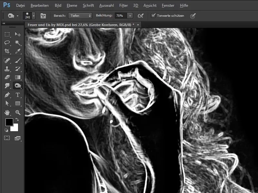The height and width of the screenshot is (193, 258).
Task: Collapse the toolbox panel double arrows
Action: coord(4,23)
